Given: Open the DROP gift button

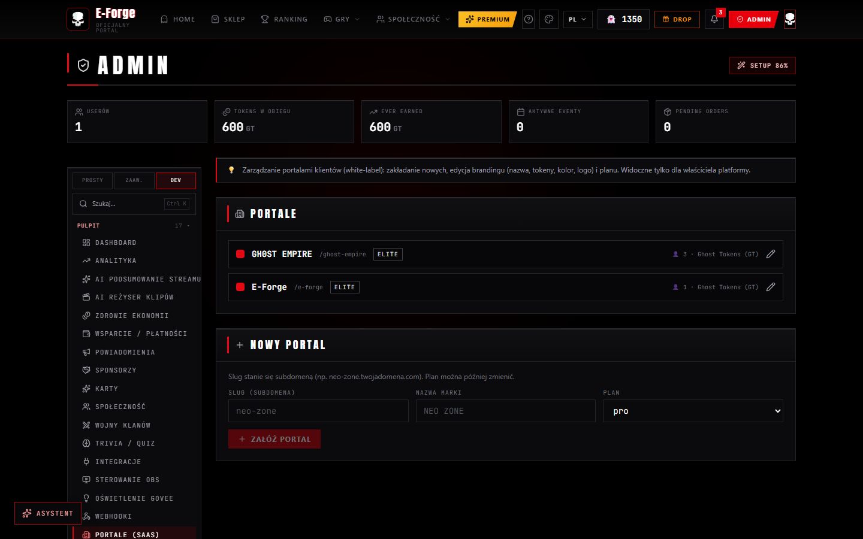Looking at the screenshot, I should [677, 19].
